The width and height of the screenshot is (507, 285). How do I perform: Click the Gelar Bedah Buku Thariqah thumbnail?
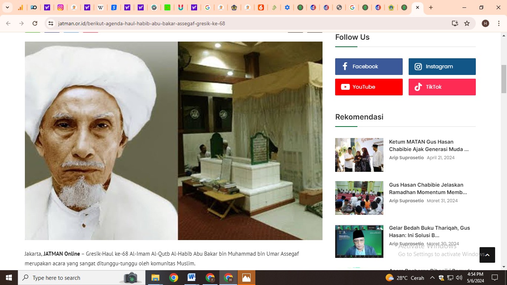point(359,241)
